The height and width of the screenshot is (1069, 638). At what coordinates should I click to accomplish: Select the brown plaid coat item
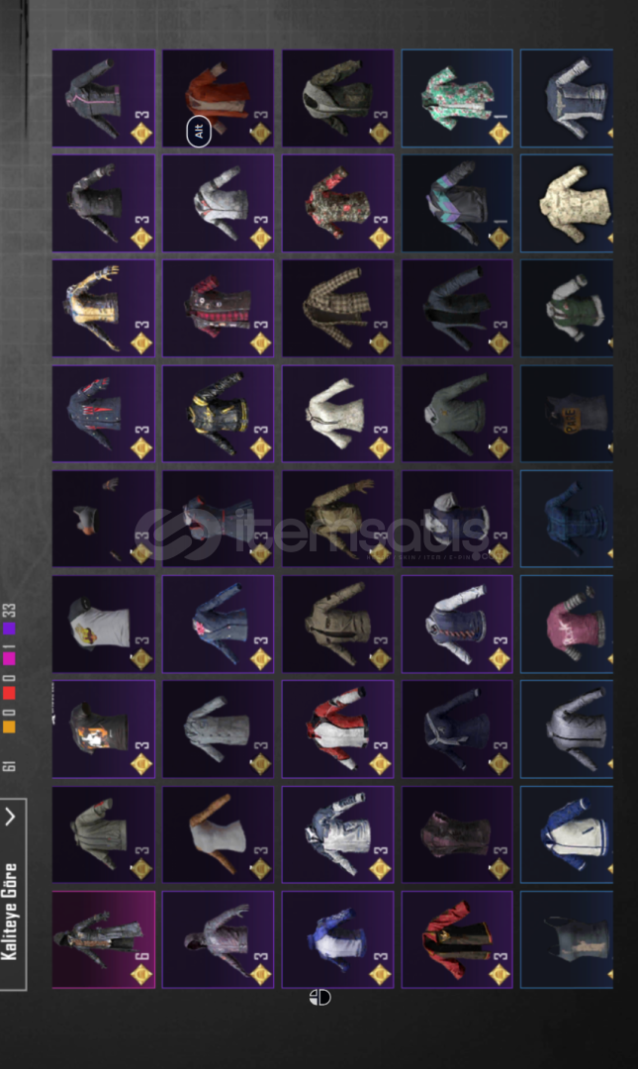tap(337, 308)
